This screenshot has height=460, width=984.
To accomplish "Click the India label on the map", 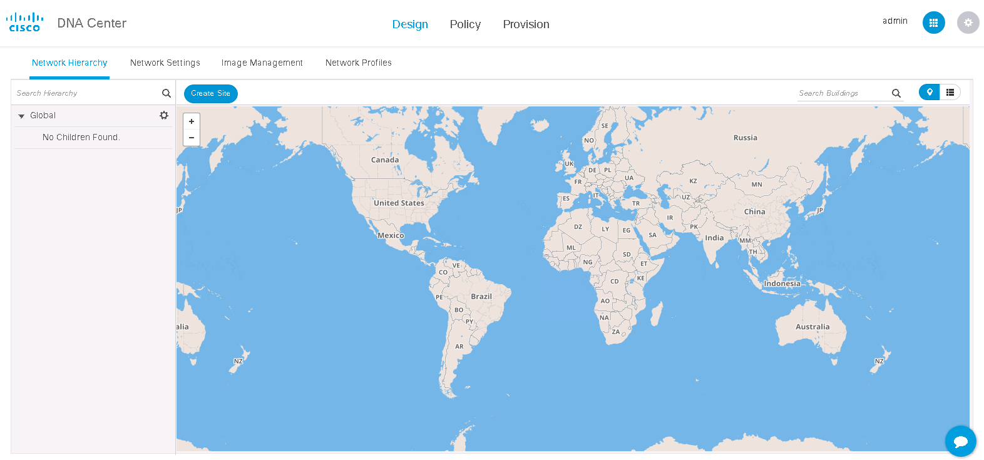I will [x=714, y=238].
